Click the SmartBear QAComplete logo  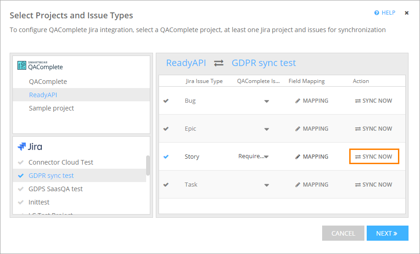22,66
